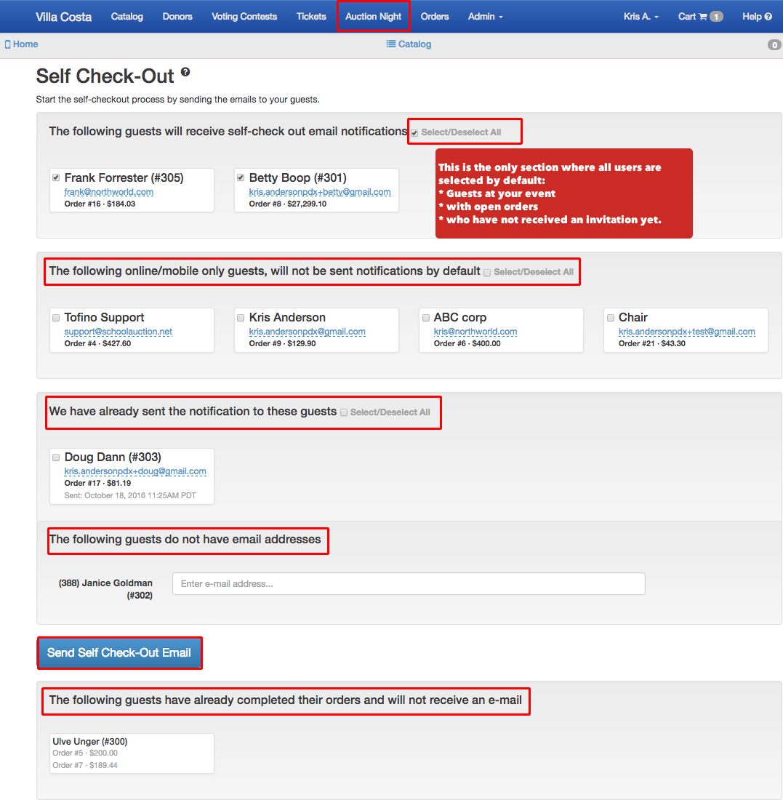Click kris.andersonpdx+doug@gmail.com email link

(x=135, y=471)
